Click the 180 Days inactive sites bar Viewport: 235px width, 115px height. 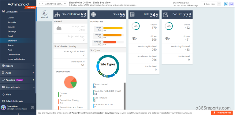[x=110, y=42]
